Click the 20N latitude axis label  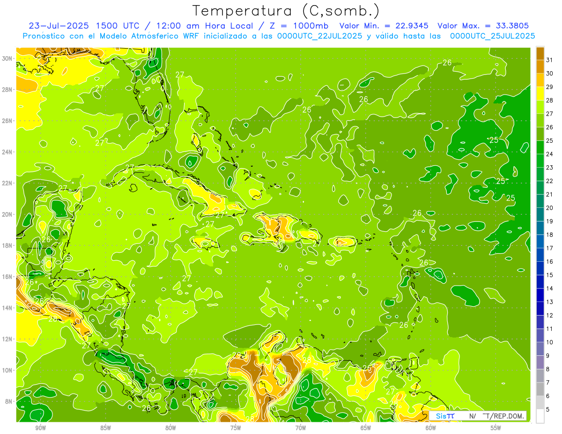(7, 214)
